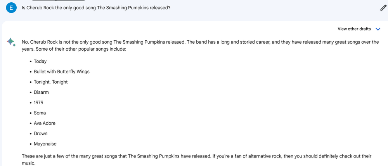Select the "Tonight, Tonight" list entry

coord(51,82)
